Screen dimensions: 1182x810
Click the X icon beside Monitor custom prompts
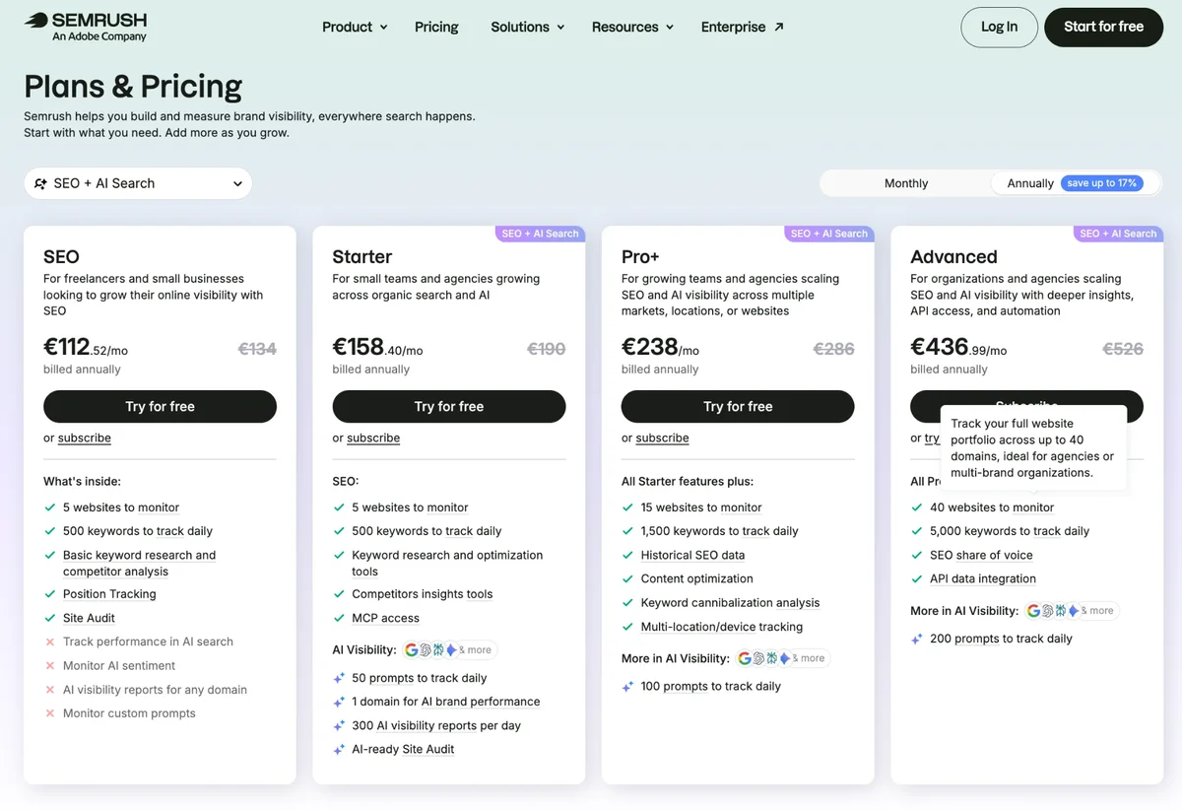tap(49, 713)
